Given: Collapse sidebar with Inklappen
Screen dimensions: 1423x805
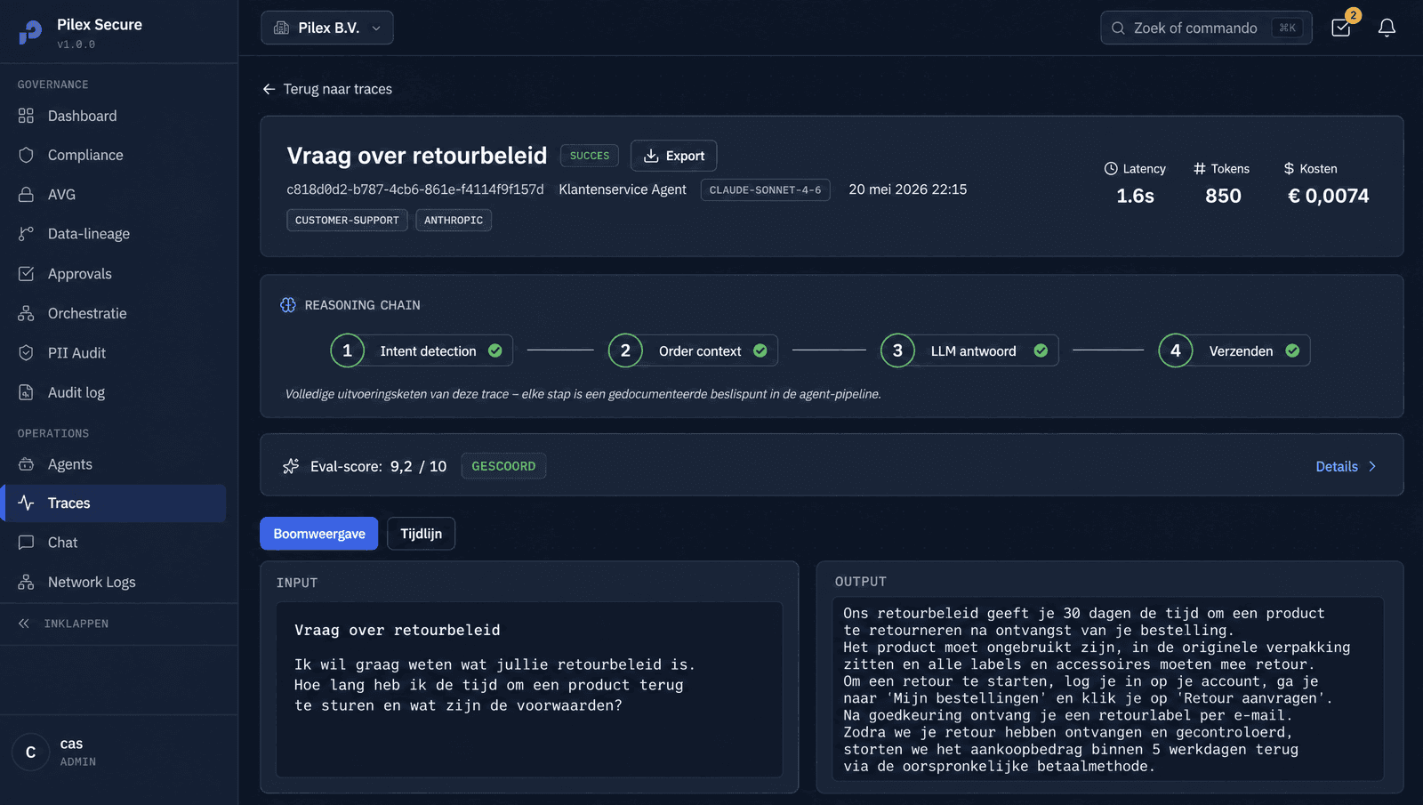Looking at the screenshot, I should tap(63, 624).
